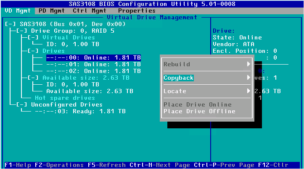304x169 pixels.
Task: Select drive --:--:00 Online 1.81 TB
Action: [x=93, y=57]
